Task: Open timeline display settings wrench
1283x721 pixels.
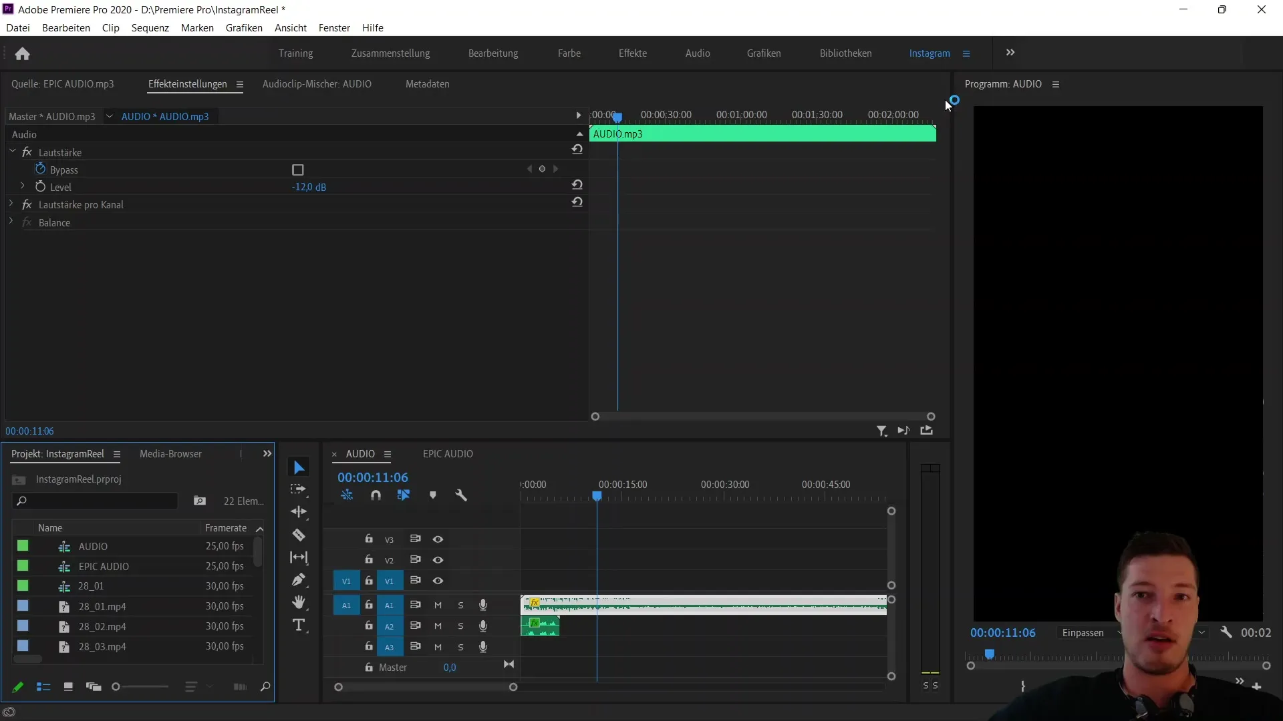Action: pos(461,495)
